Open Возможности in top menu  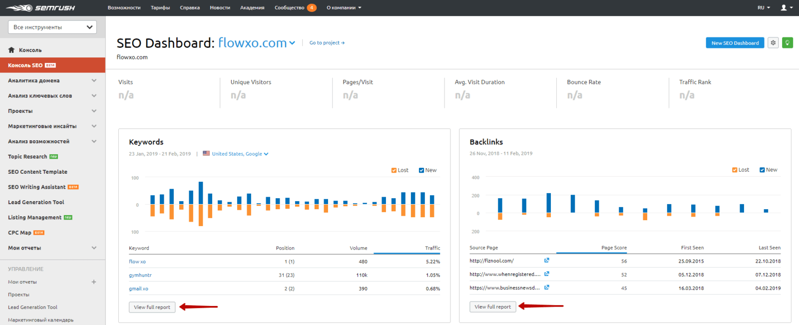coord(124,7)
